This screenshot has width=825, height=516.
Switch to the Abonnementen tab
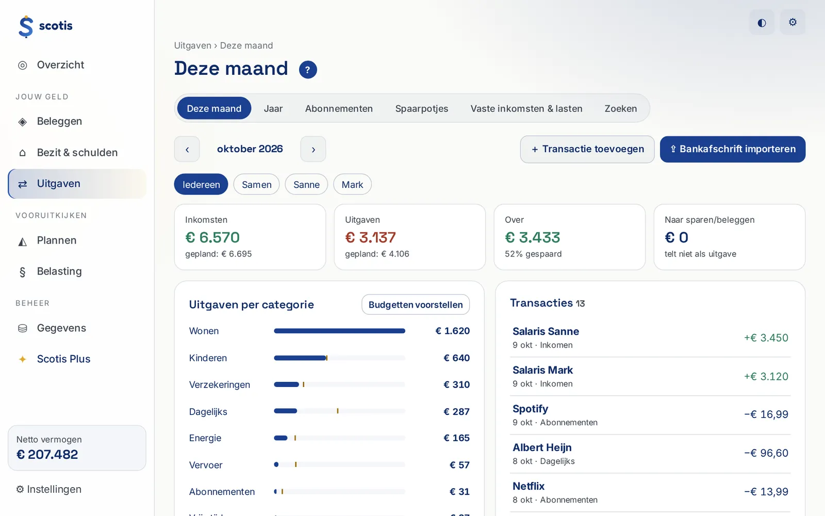click(x=339, y=108)
